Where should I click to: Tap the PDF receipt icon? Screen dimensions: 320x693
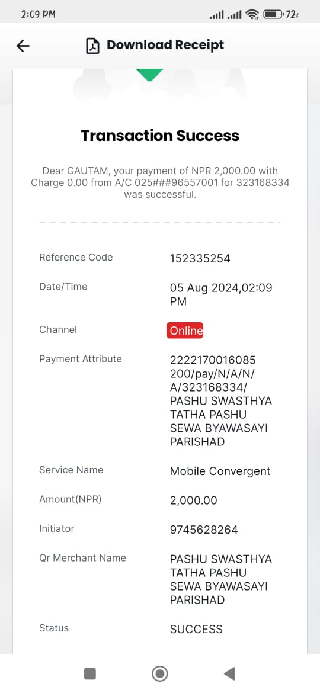point(92,46)
